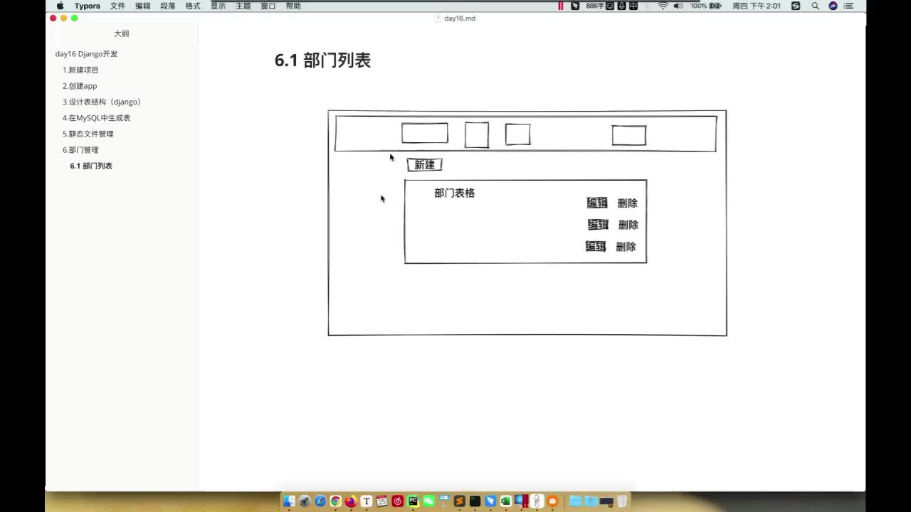911x512 pixels.
Task: Open Launchpad rocket icon in dock
Action: [x=305, y=501]
